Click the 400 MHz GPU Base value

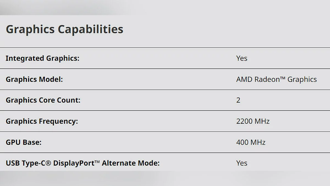[x=251, y=142]
